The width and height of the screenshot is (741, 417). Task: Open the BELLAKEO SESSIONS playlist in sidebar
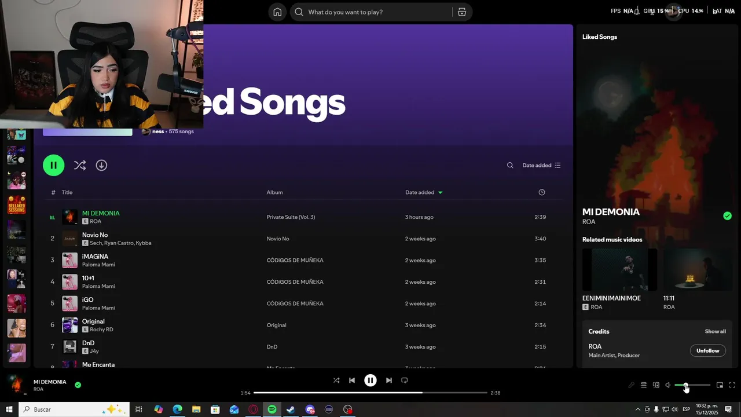point(16,204)
